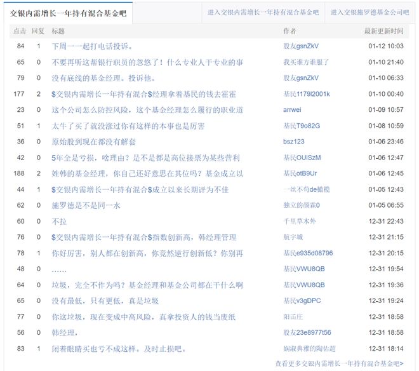Open post 垃圾，完全不作为吗？
The image size is (419, 371).
point(147,285)
